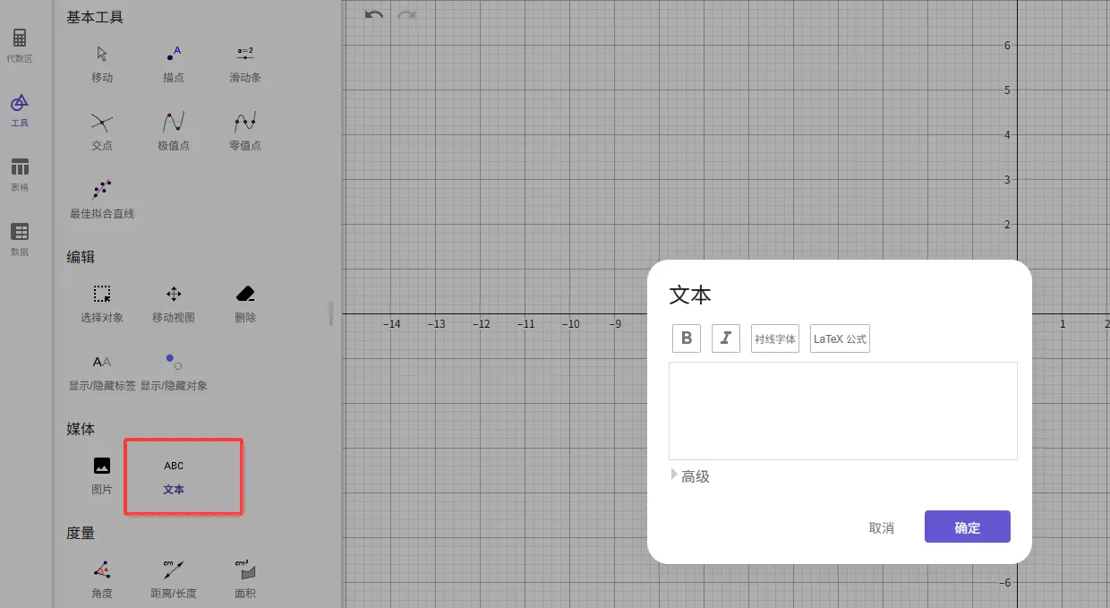The image size is (1110, 608).
Task: Select the 零值点 roots tool
Action: click(245, 131)
